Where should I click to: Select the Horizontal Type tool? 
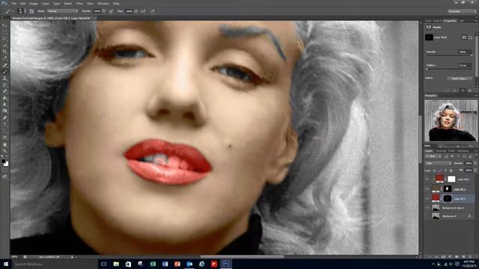4,125
